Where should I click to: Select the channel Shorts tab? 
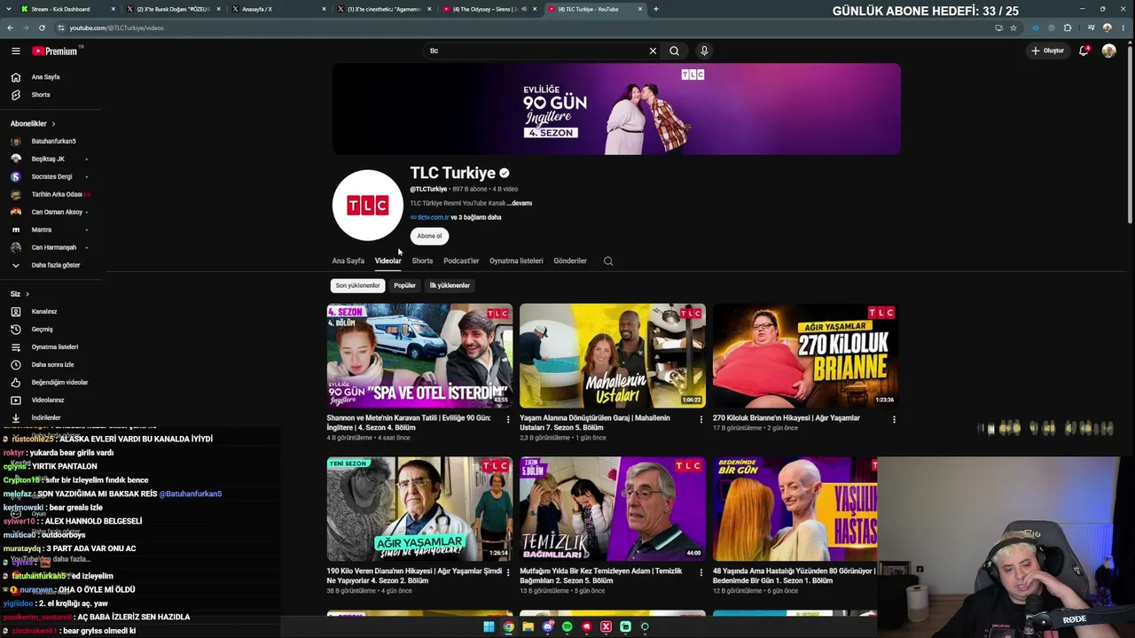point(422,261)
